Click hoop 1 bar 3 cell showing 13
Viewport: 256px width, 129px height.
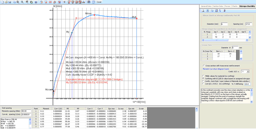[x=230, y=34]
